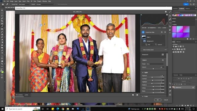Expand the Color section
This screenshot has height=111, width=197.
pos(143,97)
